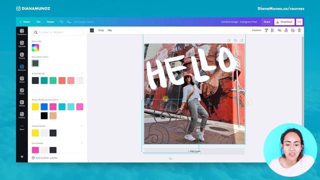Viewport: 320px width, 180px height.
Task: Select the pink swatch in Pink Palette
Action: [x=35, y=150]
